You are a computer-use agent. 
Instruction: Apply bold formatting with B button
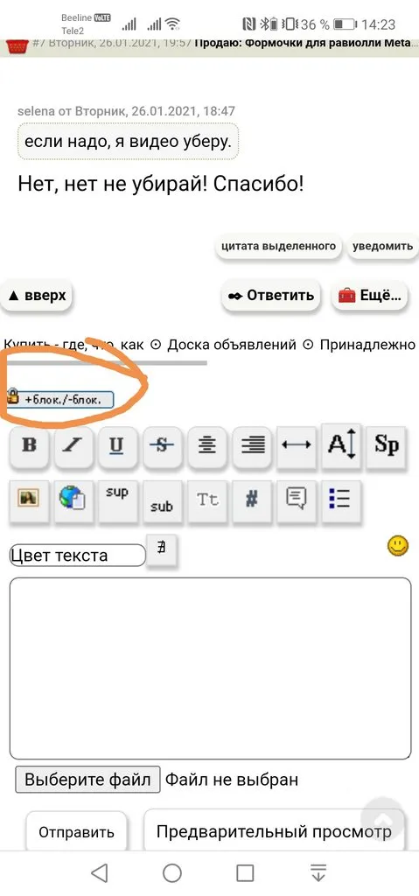click(x=29, y=446)
